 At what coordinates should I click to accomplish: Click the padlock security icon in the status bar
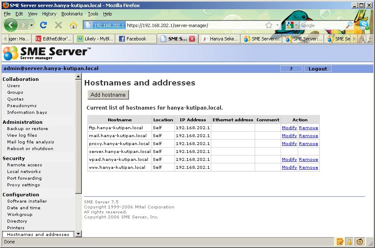tap(350, 241)
